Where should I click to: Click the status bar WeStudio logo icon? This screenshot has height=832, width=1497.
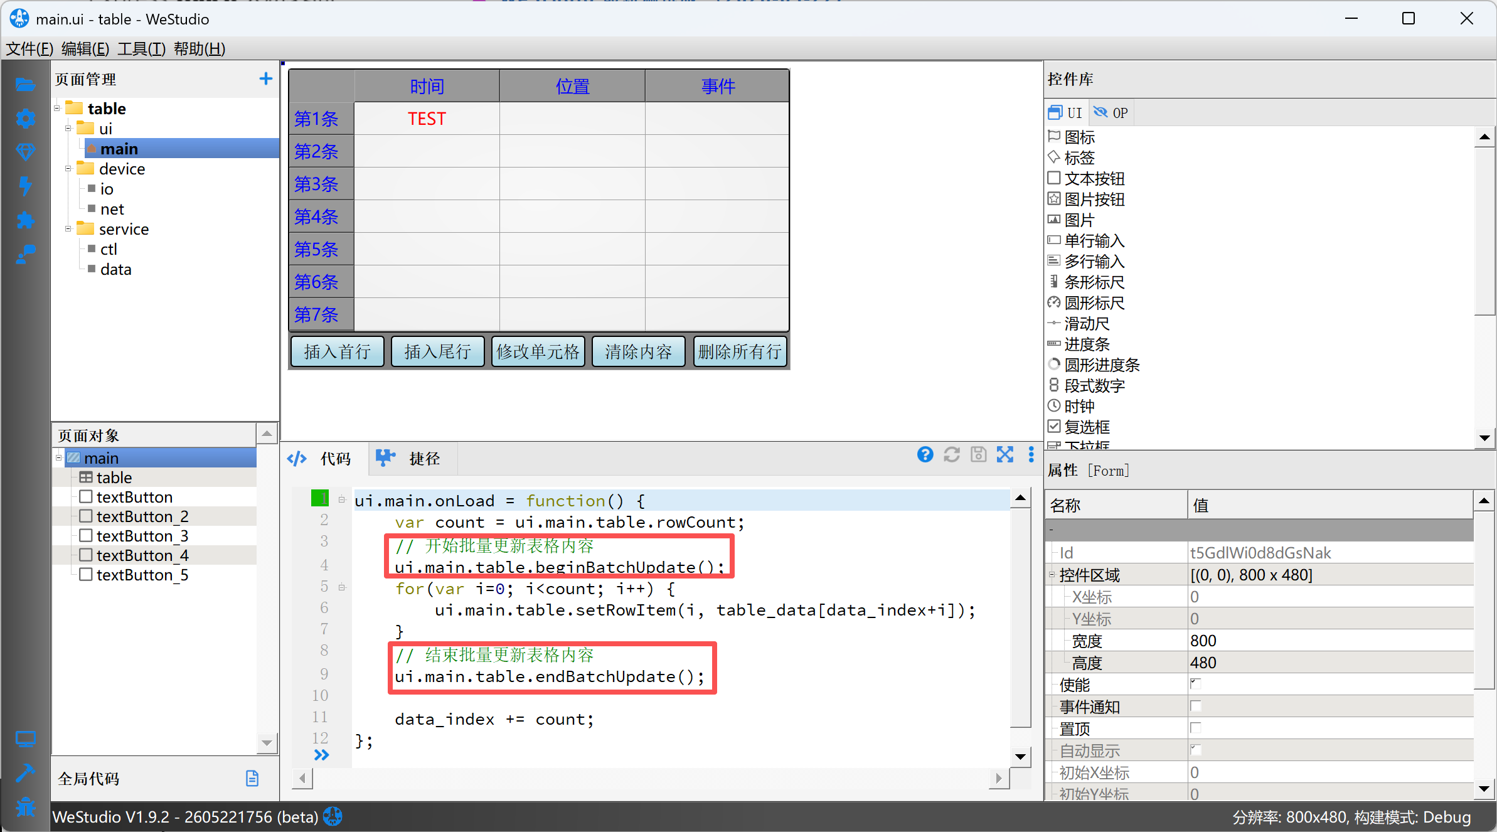pos(333,816)
